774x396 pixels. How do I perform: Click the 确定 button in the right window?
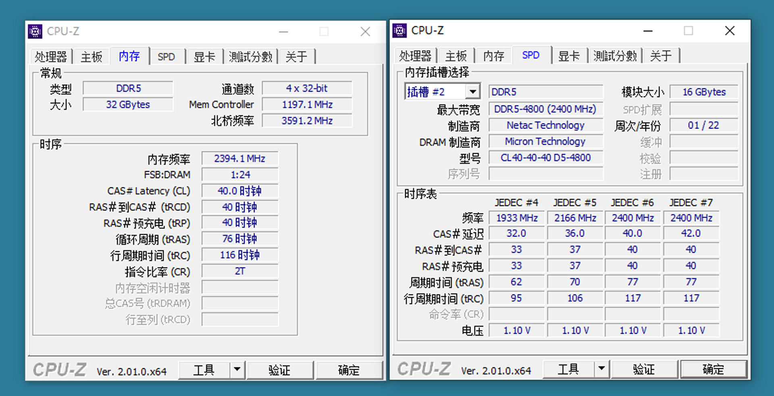tap(714, 368)
